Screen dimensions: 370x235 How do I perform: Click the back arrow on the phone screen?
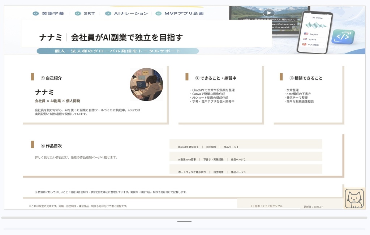[306, 17]
